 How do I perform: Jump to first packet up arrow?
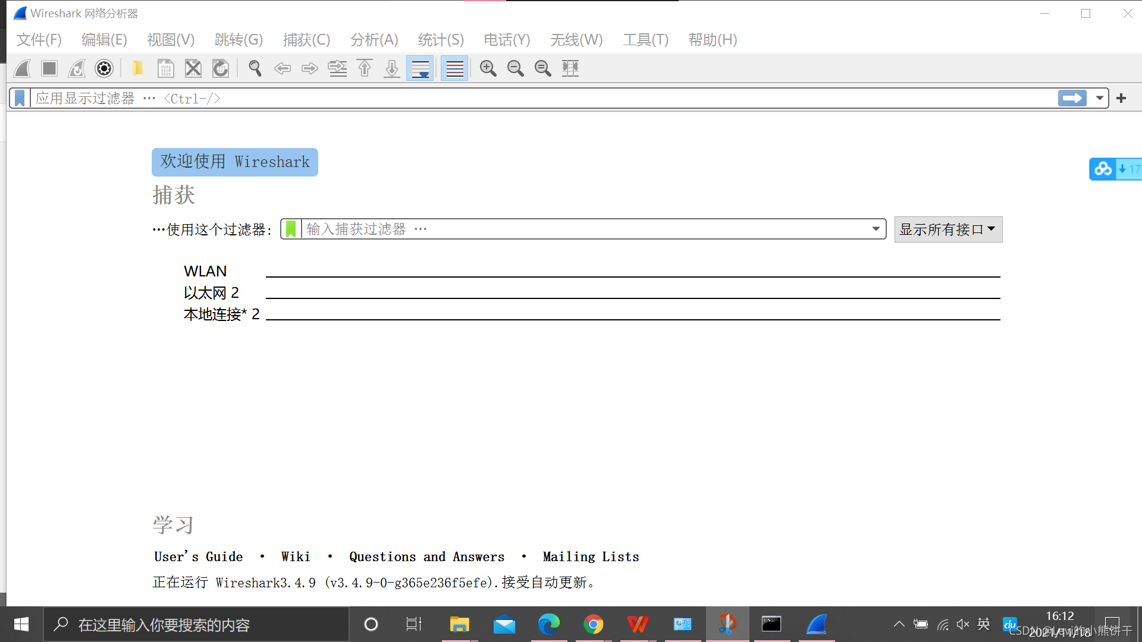[365, 68]
